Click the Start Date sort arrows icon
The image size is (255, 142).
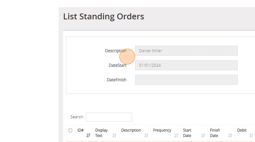[203, 136]
